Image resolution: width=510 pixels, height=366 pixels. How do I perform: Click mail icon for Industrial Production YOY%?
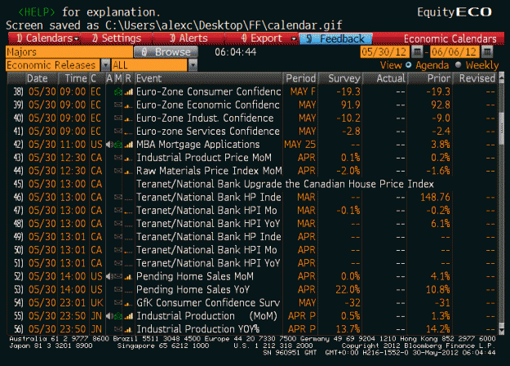point(118,329)
